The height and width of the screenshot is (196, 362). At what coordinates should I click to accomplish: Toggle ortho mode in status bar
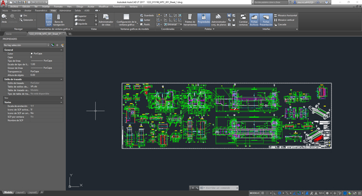coord(275,193)
